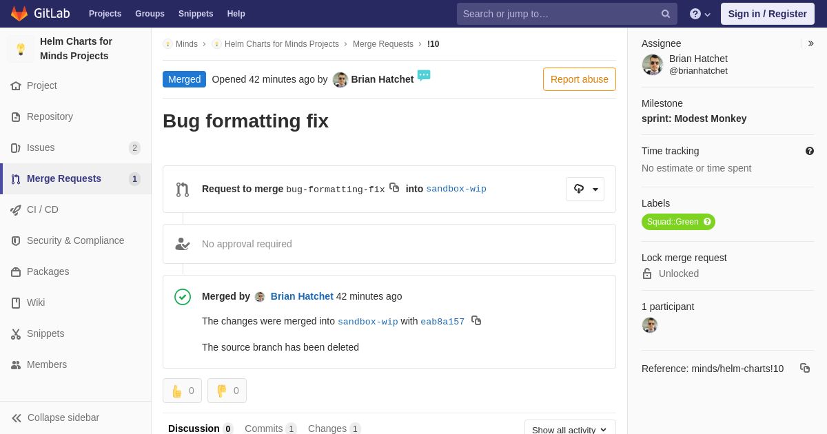Viewport: 827px width, 434px height.
Task: Click the green merged check circle icon
Action: tap(183, 297)
